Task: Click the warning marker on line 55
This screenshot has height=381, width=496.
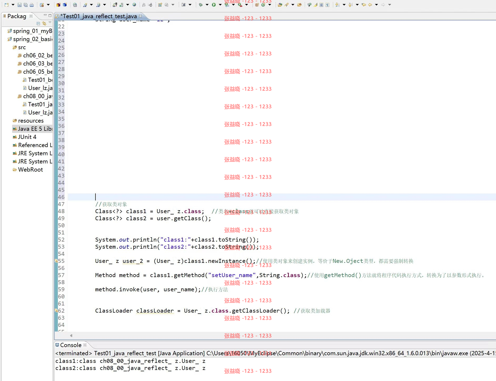Action: [x=56, y=261]
